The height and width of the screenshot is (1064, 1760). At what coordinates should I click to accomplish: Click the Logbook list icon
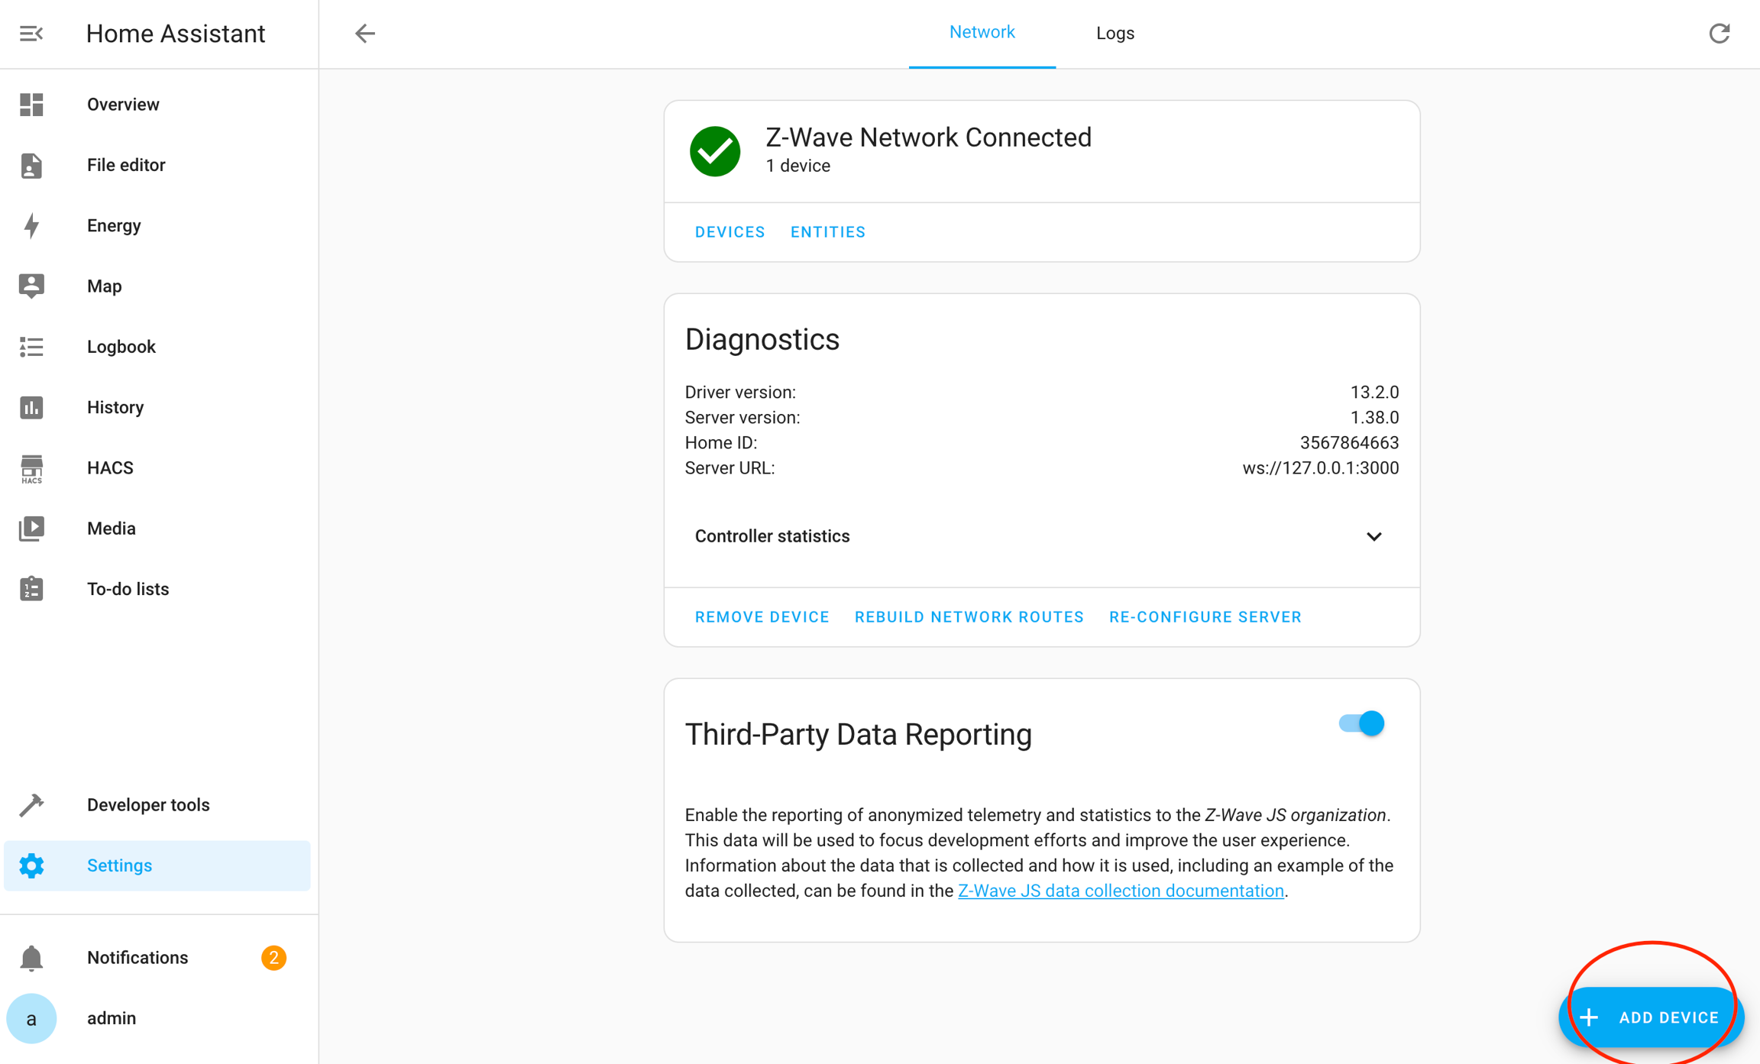(31, 347)
